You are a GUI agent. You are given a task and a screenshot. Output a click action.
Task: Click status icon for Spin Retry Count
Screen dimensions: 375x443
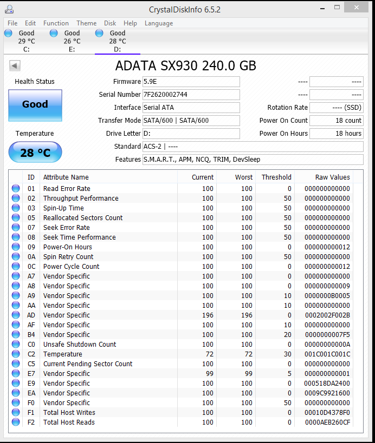coord(16,256)
